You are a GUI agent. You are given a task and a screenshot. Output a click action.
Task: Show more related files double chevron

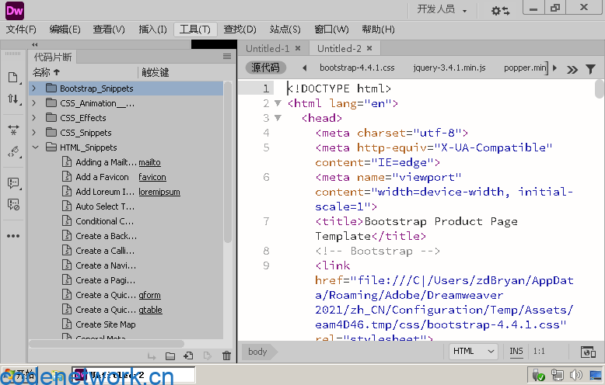[x=572, y=69]
